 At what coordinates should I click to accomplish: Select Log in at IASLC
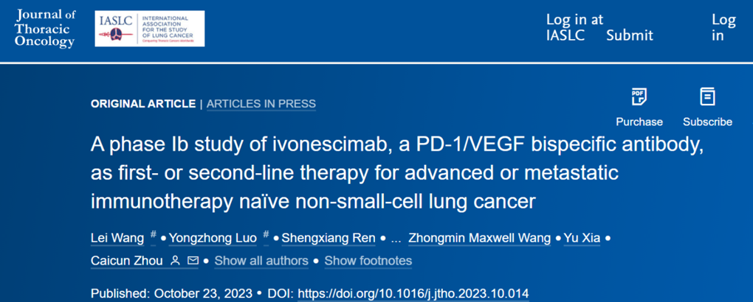pos(574,27)
